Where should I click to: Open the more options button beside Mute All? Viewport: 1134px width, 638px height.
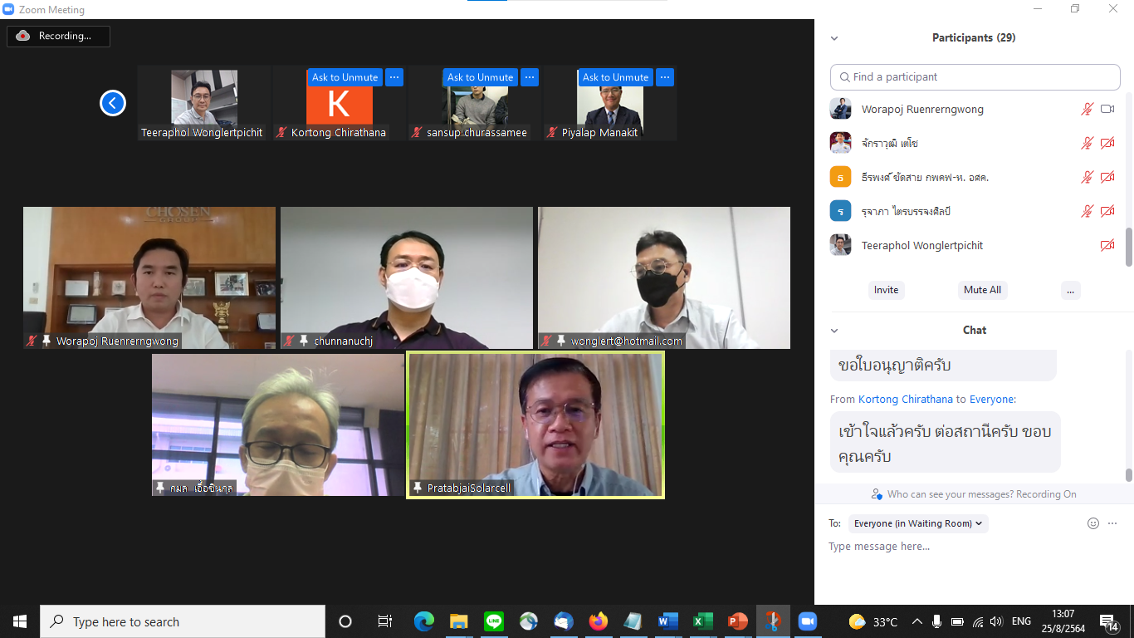(x=1070, y=290)
